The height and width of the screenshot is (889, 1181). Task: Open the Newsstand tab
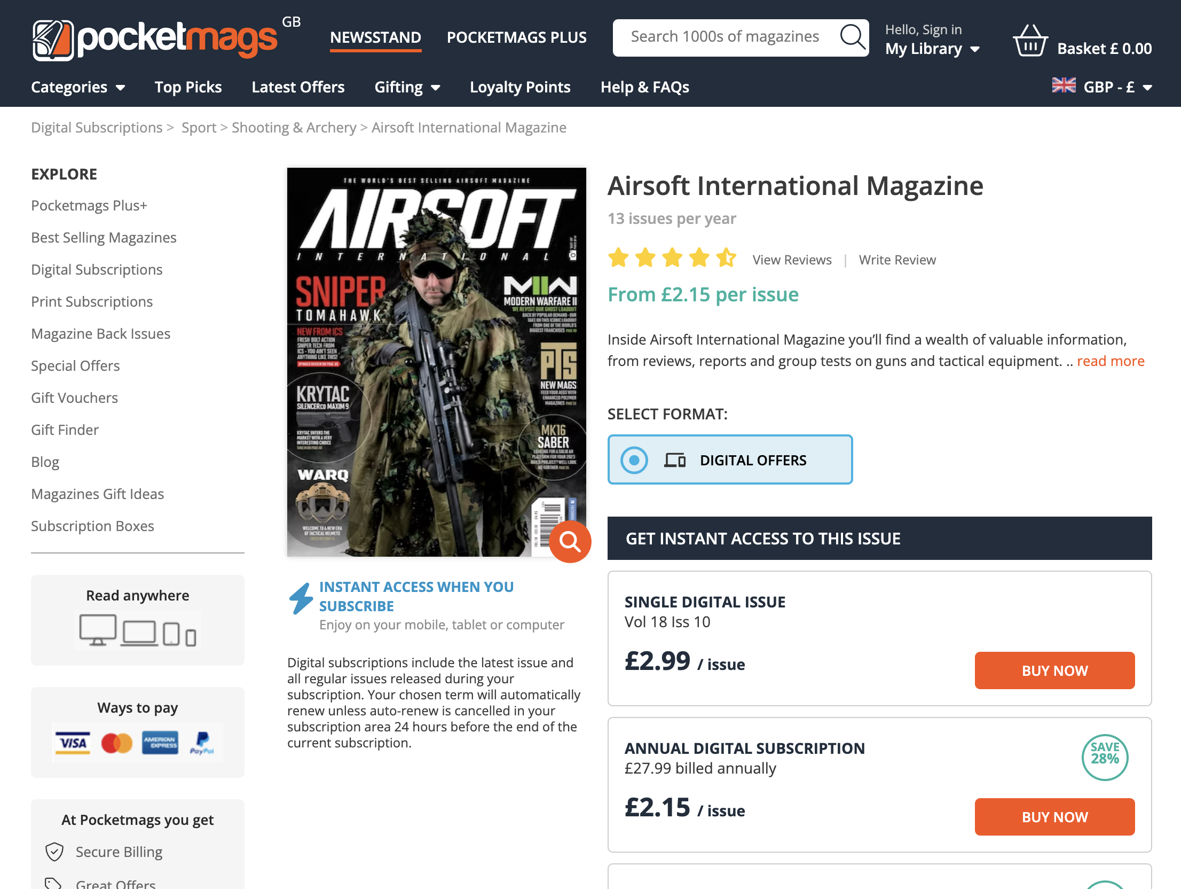(375, 37)
